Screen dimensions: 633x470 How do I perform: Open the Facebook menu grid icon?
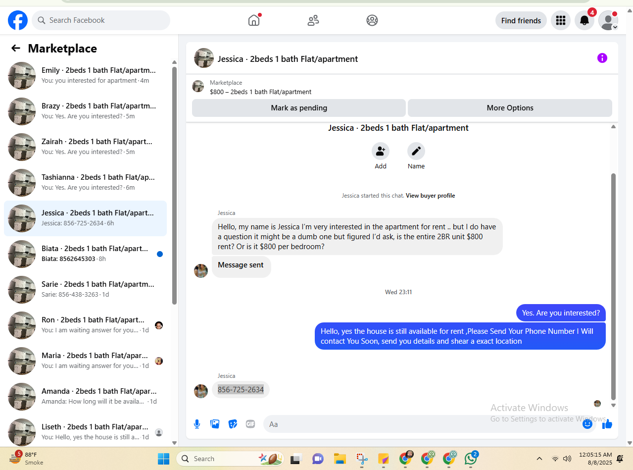point(561,20)
